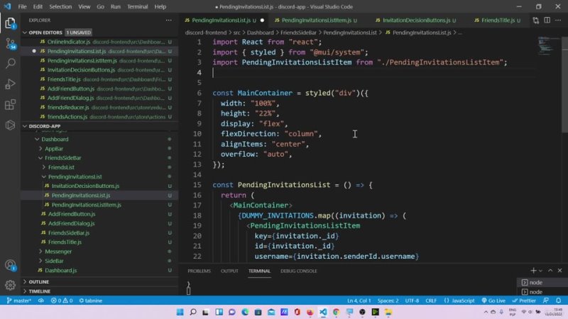568x319 pixels.
Task: Open the File menu
Action: pos(22,6)
